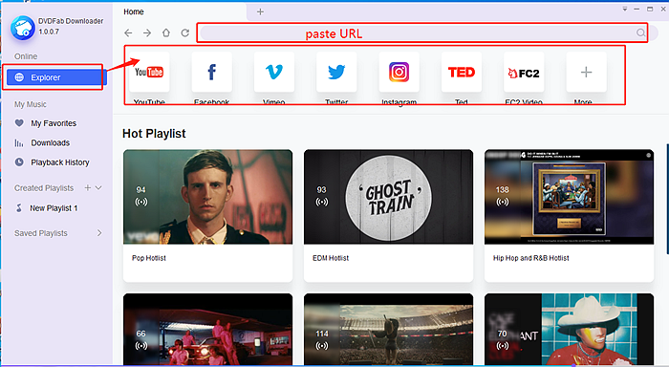Open My Favorites list
Image resolution: width=669 pixels, height=367 pixels.
(54, 123)
